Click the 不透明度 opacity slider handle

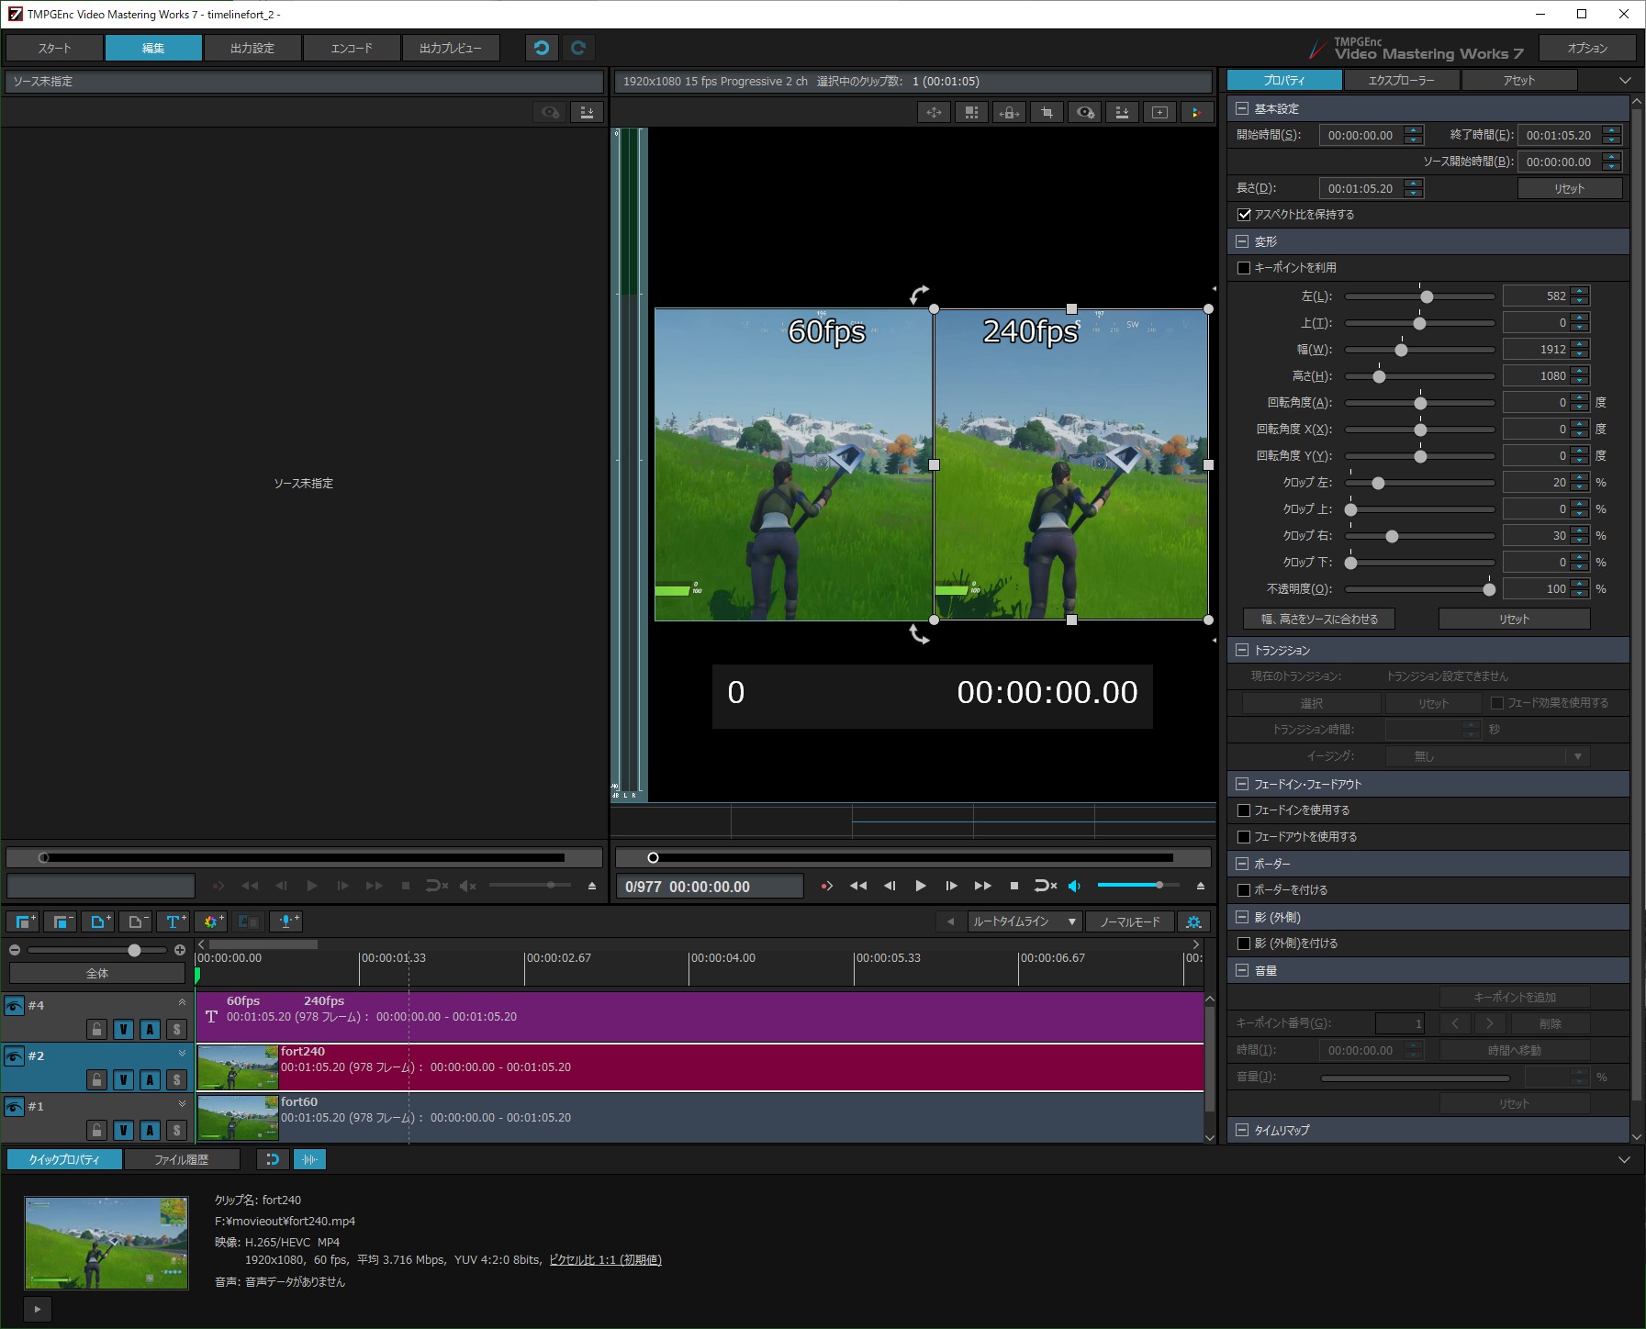(1489, 589)
